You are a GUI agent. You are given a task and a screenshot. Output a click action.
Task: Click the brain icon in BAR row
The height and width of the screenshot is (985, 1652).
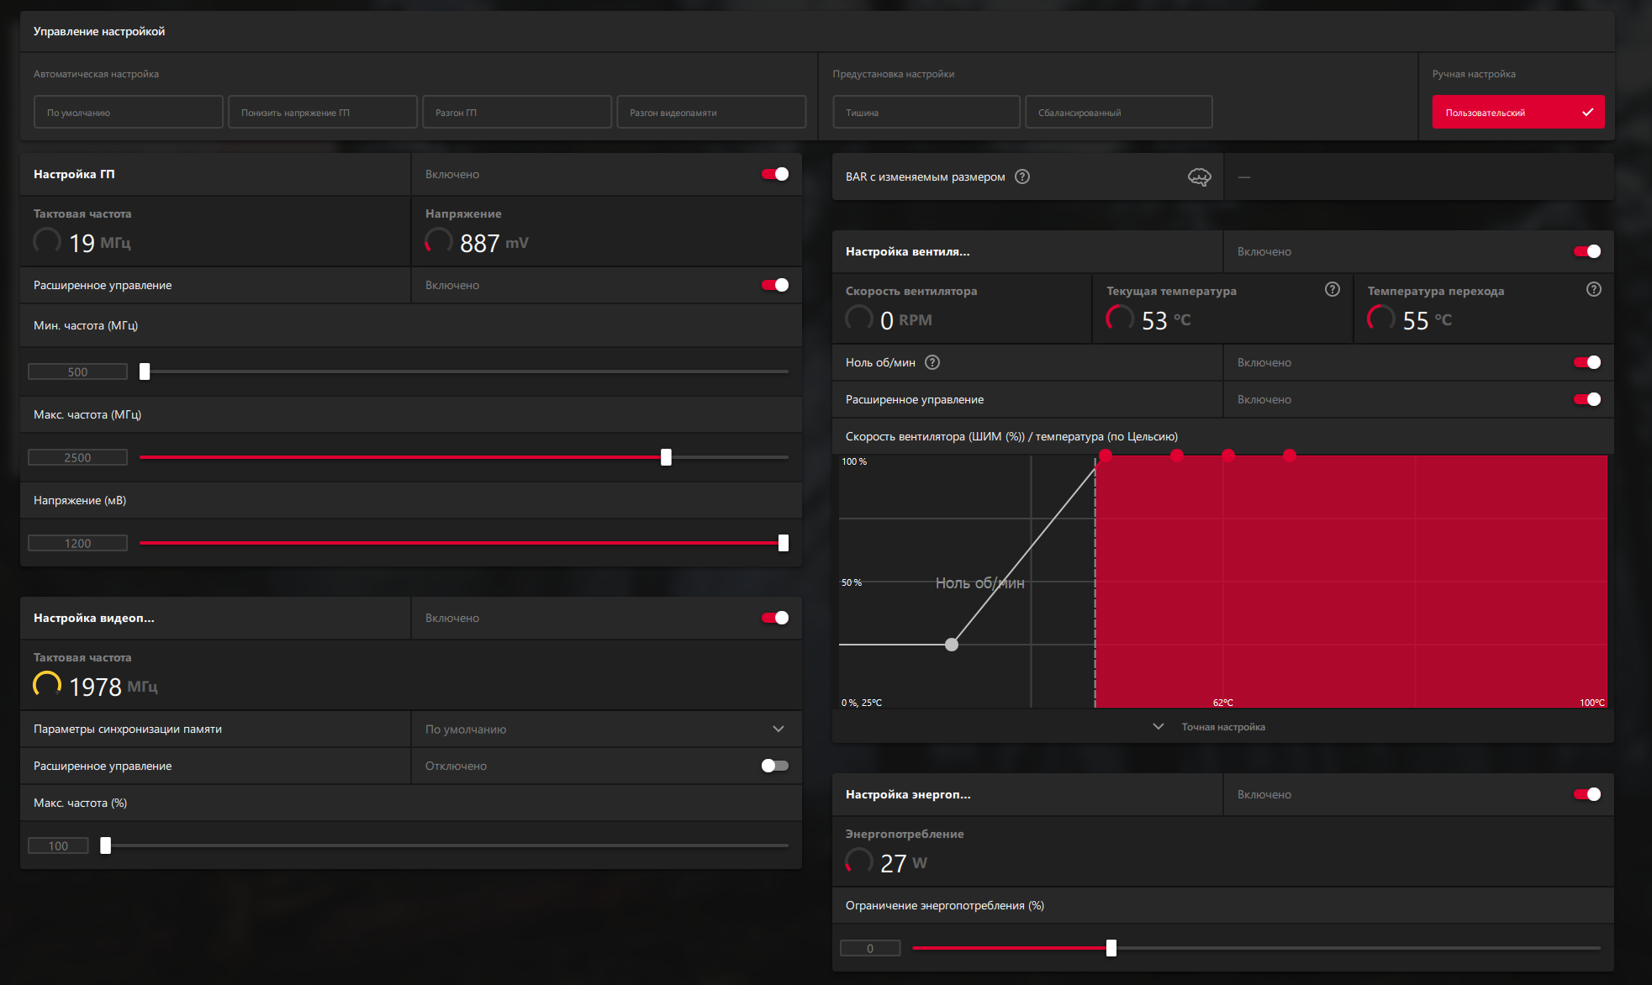1199,176
